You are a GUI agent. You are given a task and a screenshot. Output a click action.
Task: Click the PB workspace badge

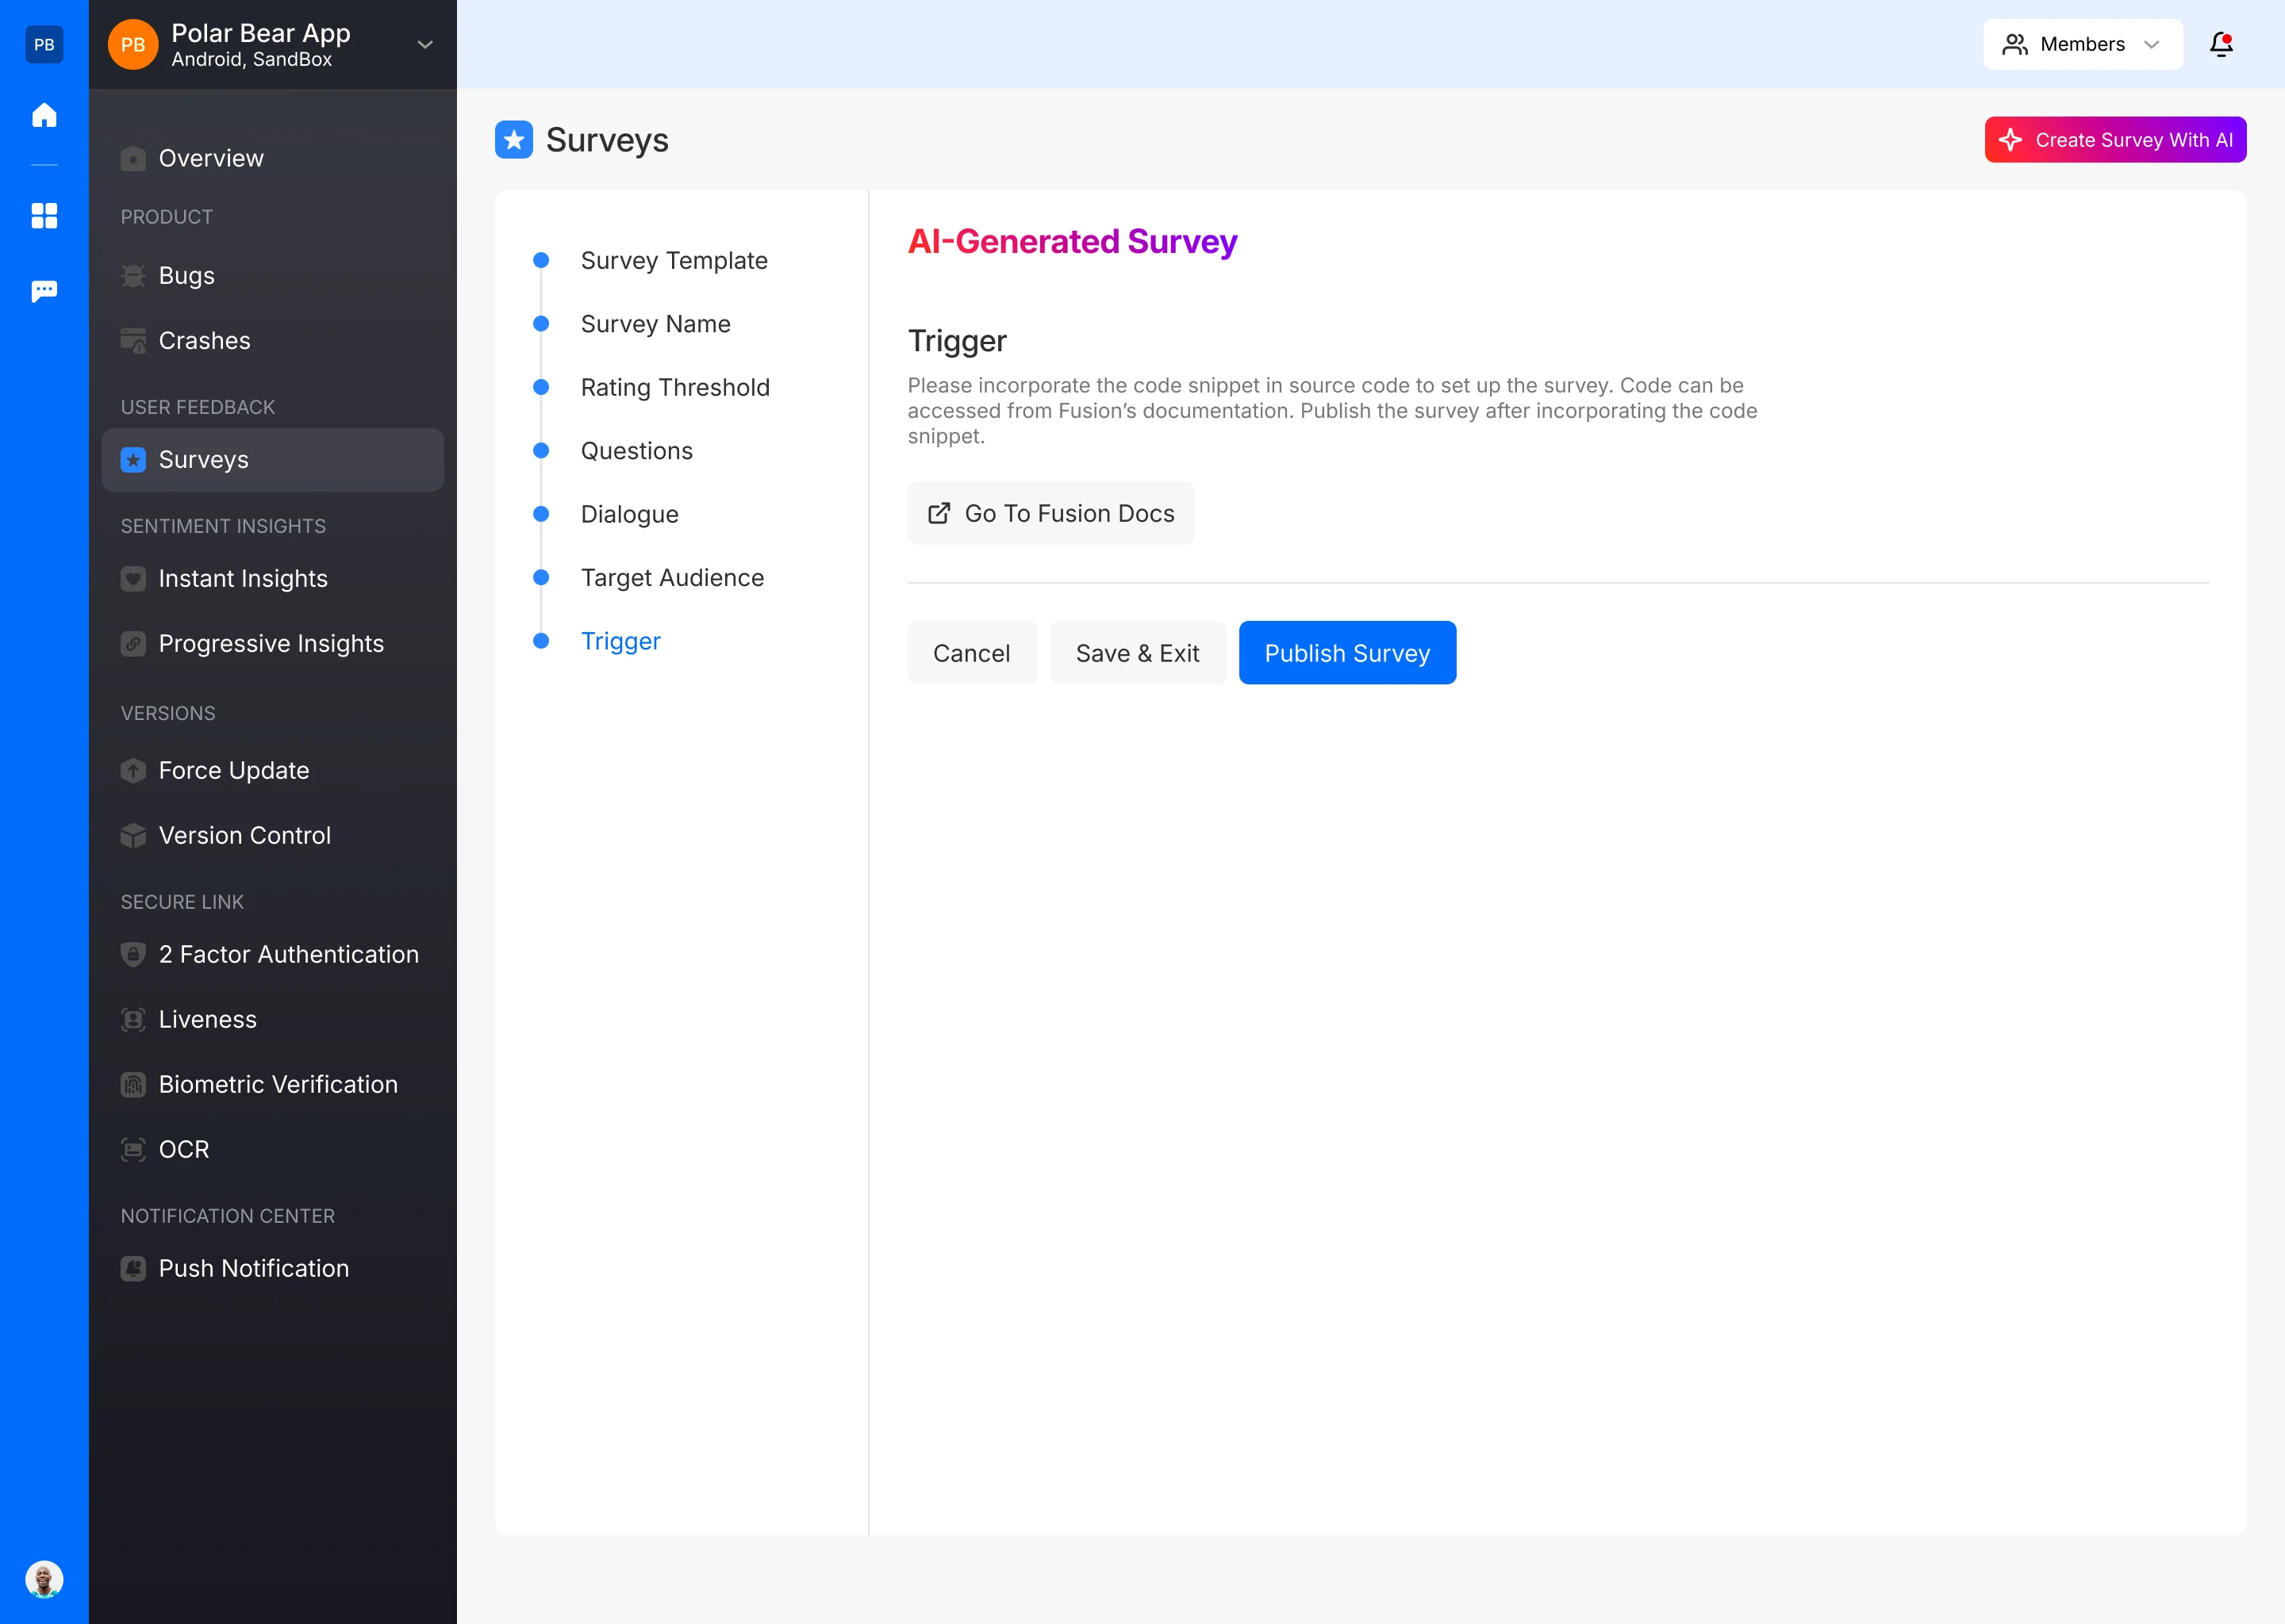click(x=44, y=44)
